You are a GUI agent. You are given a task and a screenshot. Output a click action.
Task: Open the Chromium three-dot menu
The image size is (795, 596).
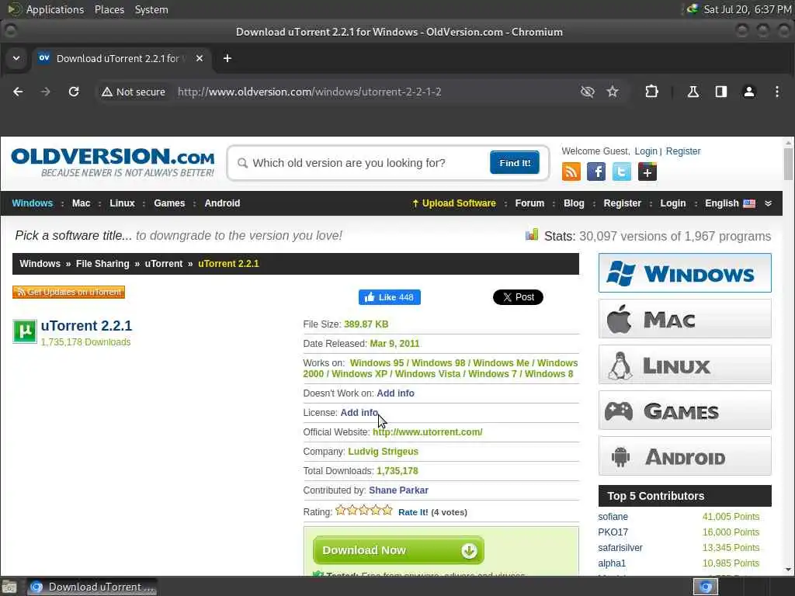776,92
